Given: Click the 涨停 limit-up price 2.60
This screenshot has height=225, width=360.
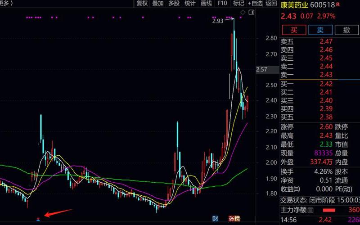Looking at the screenshot, I should click(326, 127).
